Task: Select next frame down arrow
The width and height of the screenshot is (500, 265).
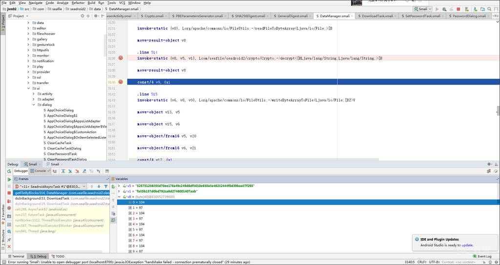Action: point(99,186)
